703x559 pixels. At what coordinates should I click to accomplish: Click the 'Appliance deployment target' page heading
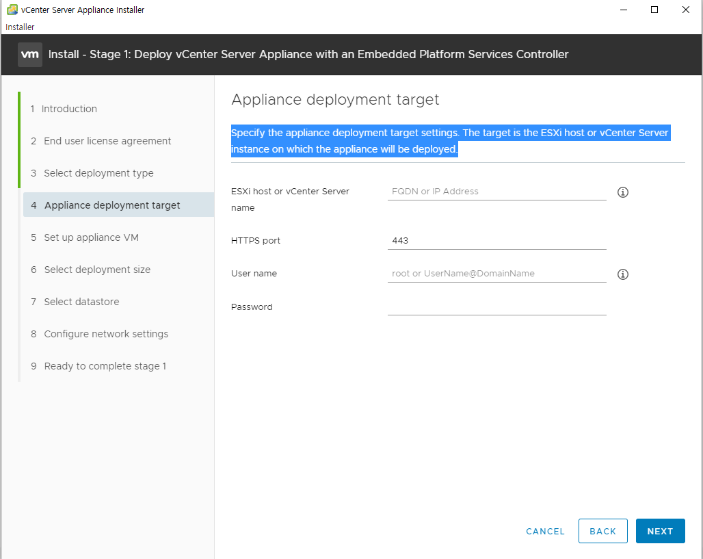335,100
